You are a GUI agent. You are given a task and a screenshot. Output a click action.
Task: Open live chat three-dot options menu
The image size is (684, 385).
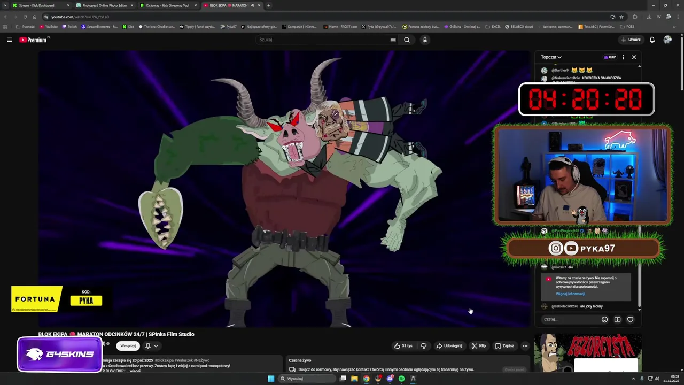[623, 57]
